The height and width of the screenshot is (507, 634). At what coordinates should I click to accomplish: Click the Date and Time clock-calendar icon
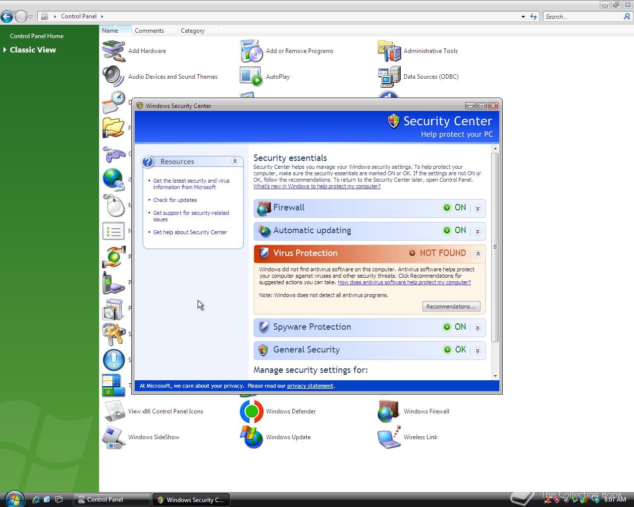(x=113, y=102)
